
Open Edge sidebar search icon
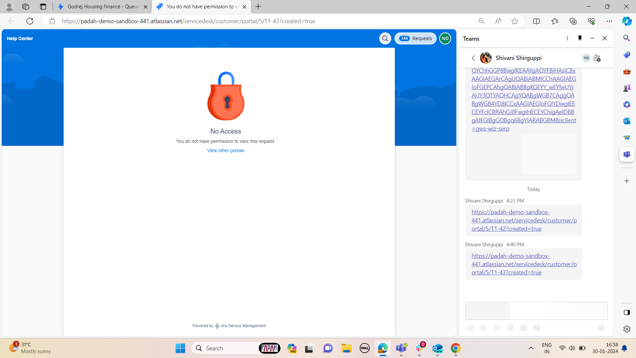tap(626, 38)
